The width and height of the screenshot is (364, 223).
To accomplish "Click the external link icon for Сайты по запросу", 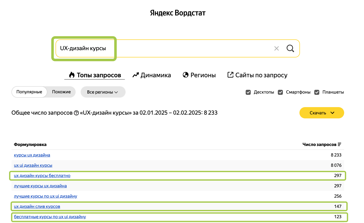I will 230,75.
